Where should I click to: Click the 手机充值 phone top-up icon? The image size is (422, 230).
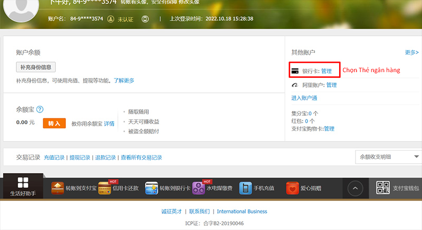pyautogui.click(x=245, y=188)
